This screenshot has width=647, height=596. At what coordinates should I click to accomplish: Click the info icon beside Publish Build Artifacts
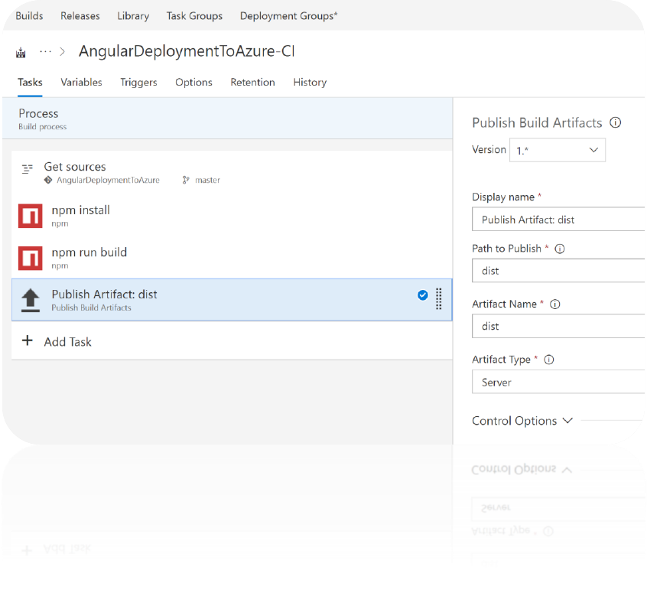click(616, 122)
